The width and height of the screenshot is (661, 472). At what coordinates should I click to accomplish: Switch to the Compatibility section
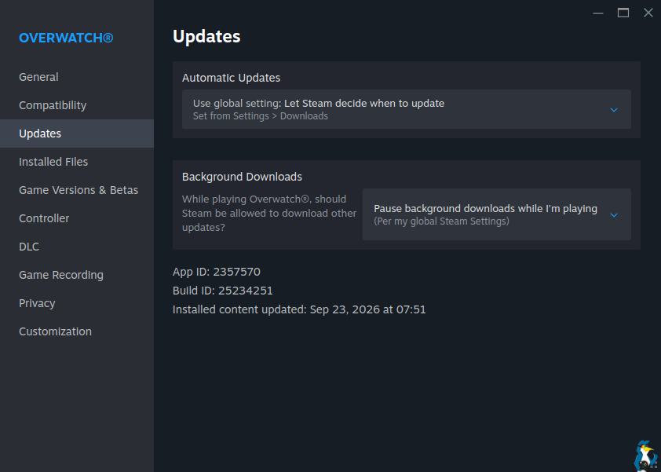coord(77,105)
